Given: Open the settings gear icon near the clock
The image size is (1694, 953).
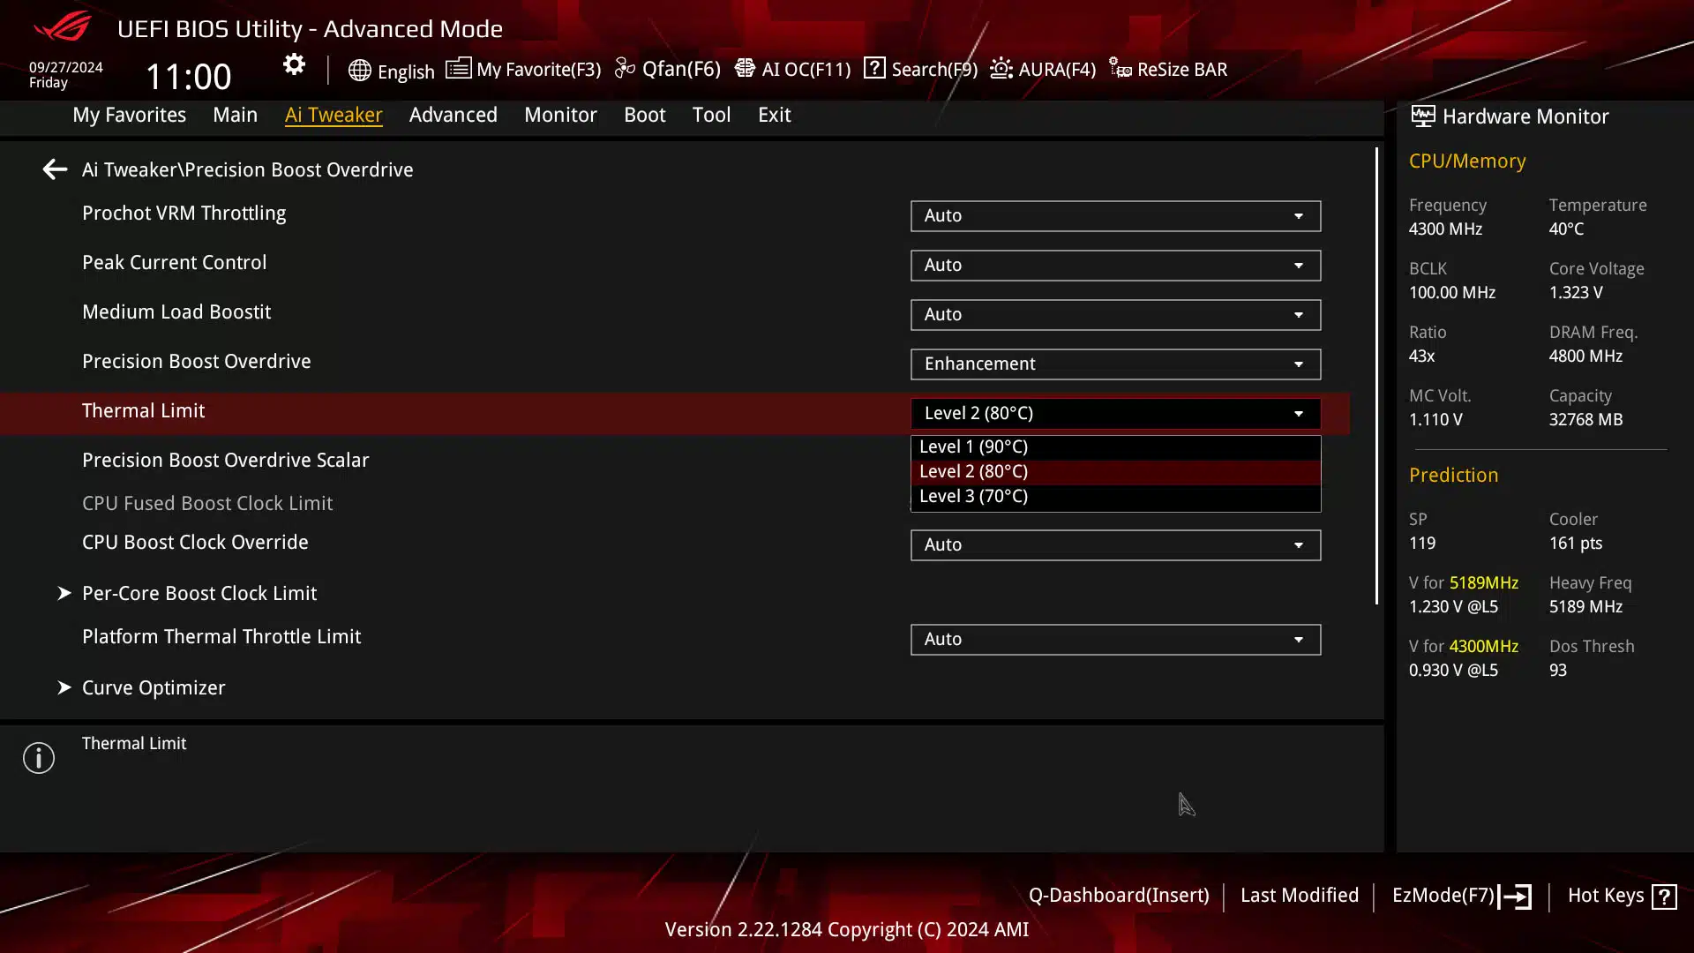Looking at the screenshot, I should click(x=294, y=64).
